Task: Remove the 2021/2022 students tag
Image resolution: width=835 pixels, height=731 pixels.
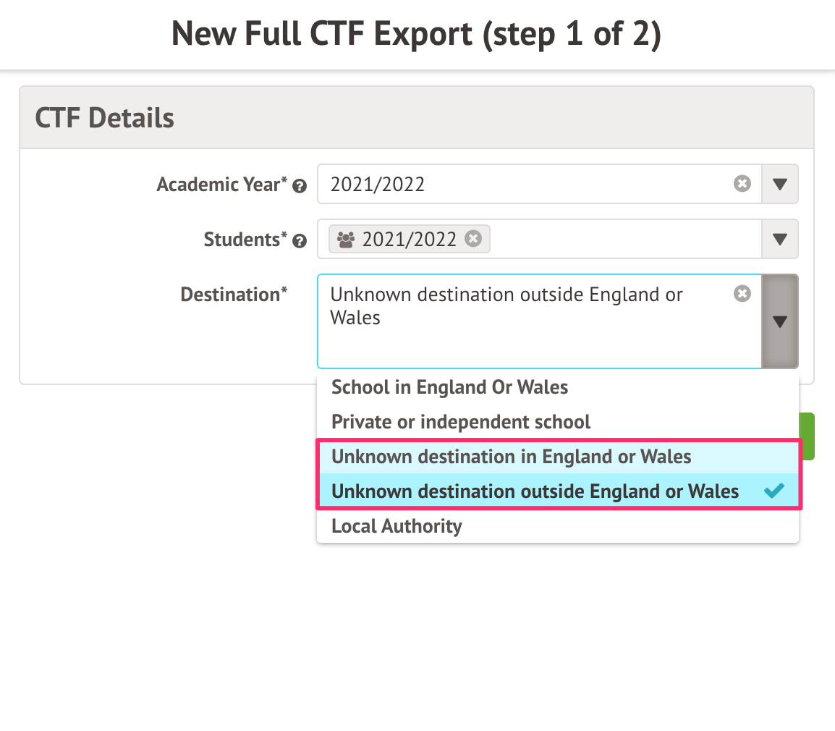Action: (x=472, y=239)
